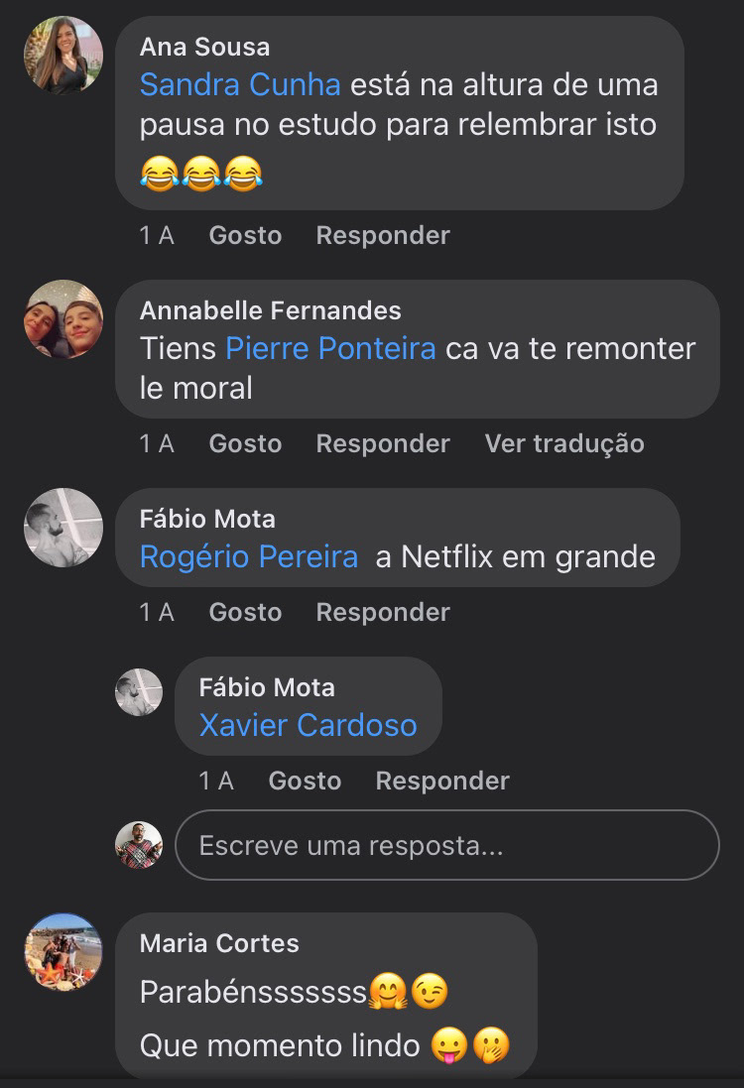Click small Fábio Mota avatar in reply
Screen dimensions: 744x1088
click(x=139, y=692)
